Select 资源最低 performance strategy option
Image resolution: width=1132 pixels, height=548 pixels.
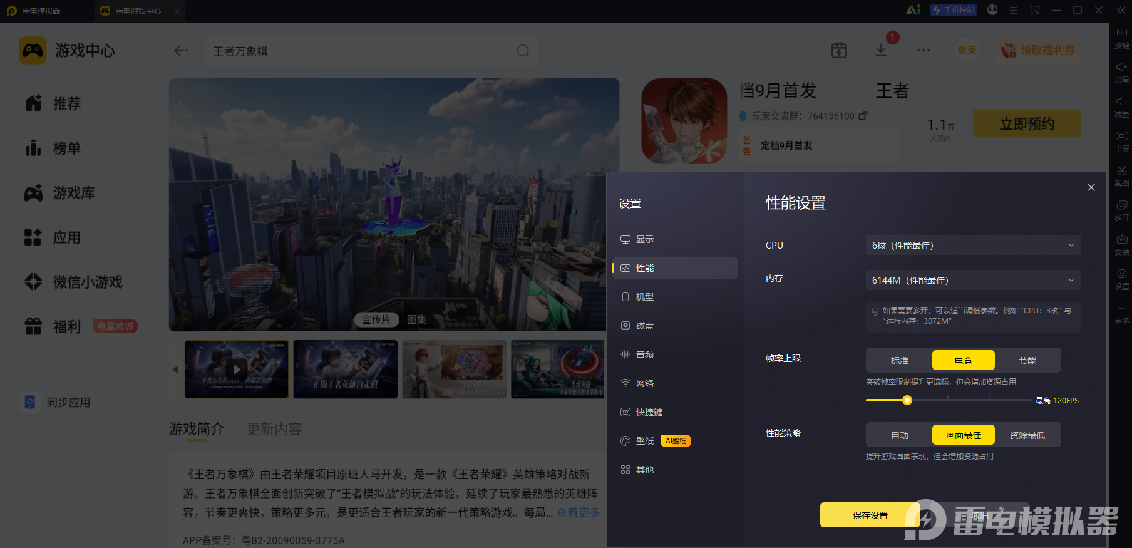pyautogui.click(x=1027, y=435)
